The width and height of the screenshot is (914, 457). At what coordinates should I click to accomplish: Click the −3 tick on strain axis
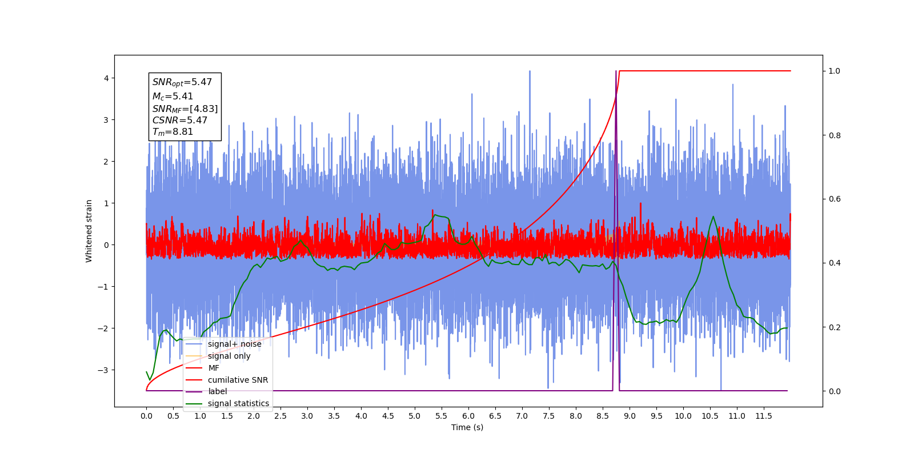[x=103, y=370]
